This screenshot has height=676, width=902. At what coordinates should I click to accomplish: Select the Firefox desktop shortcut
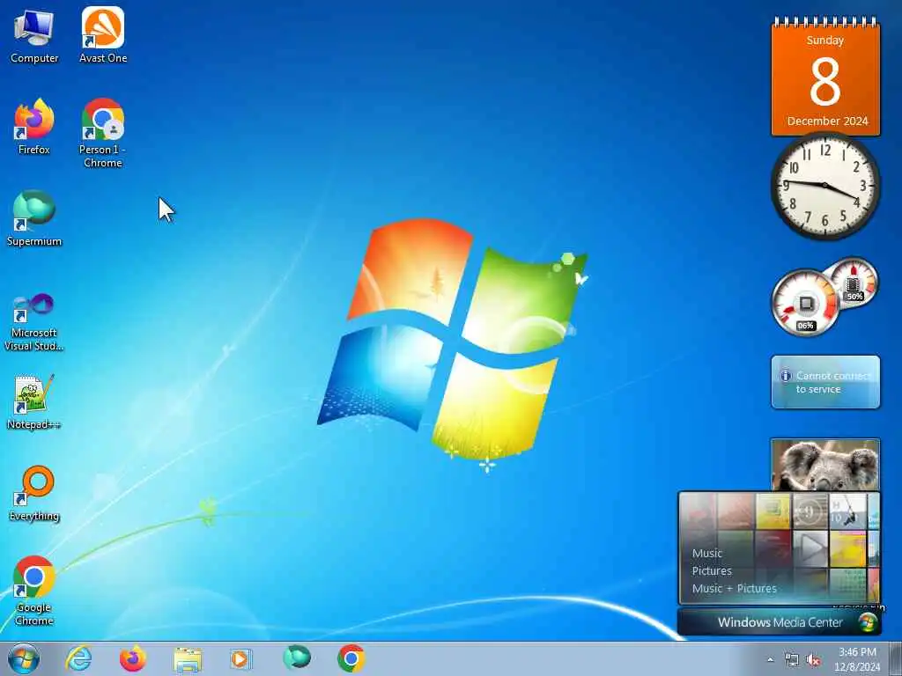pyautogui.click(x=34, y=127)
